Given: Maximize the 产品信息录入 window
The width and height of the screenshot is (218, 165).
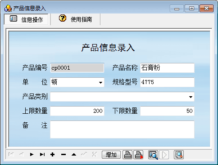Looking at the screenshot, I should 191,9.
